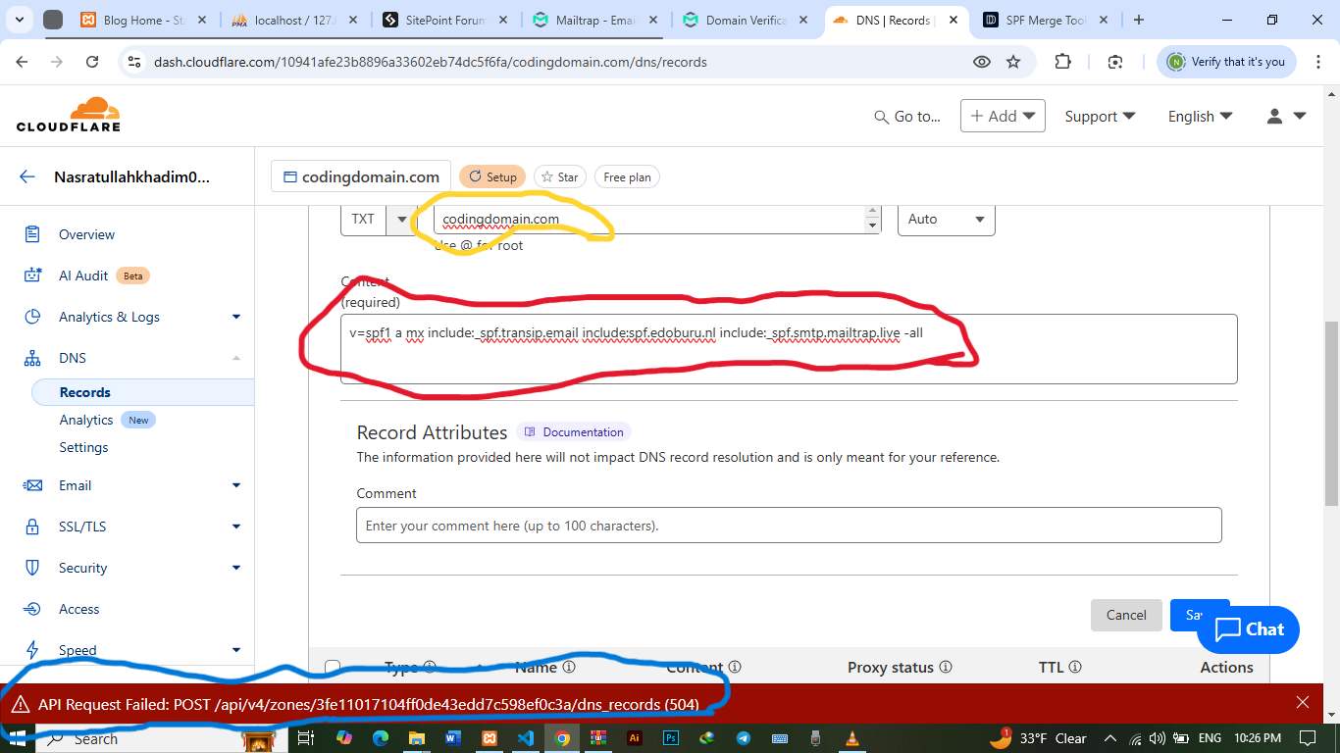
Task: Open Access in the sidebar
Action: [x=78, y=609]
